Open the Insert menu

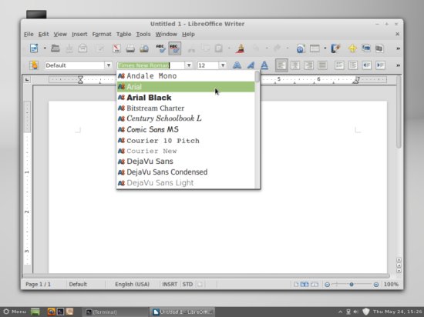79,35
